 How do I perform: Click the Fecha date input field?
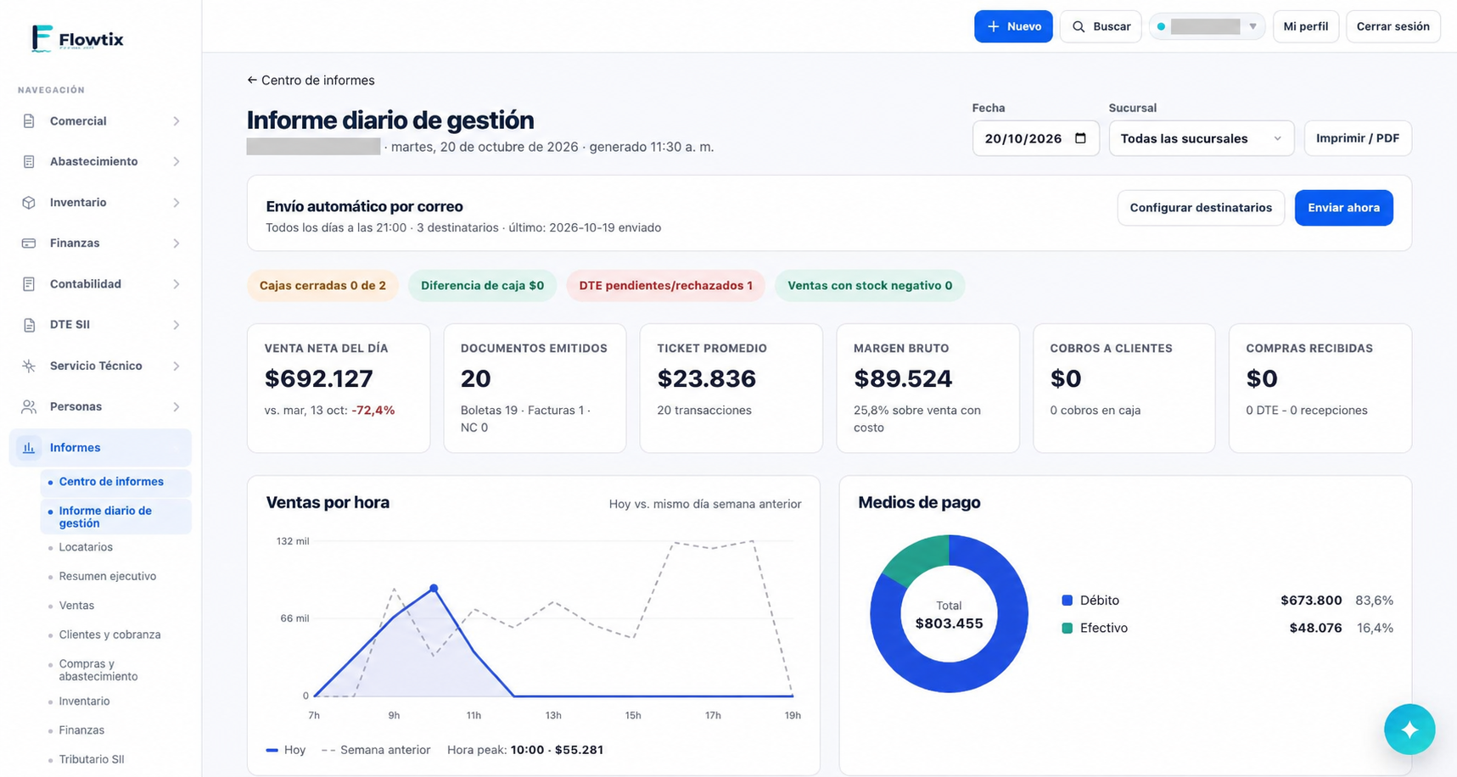click(x=1036, y=138)
